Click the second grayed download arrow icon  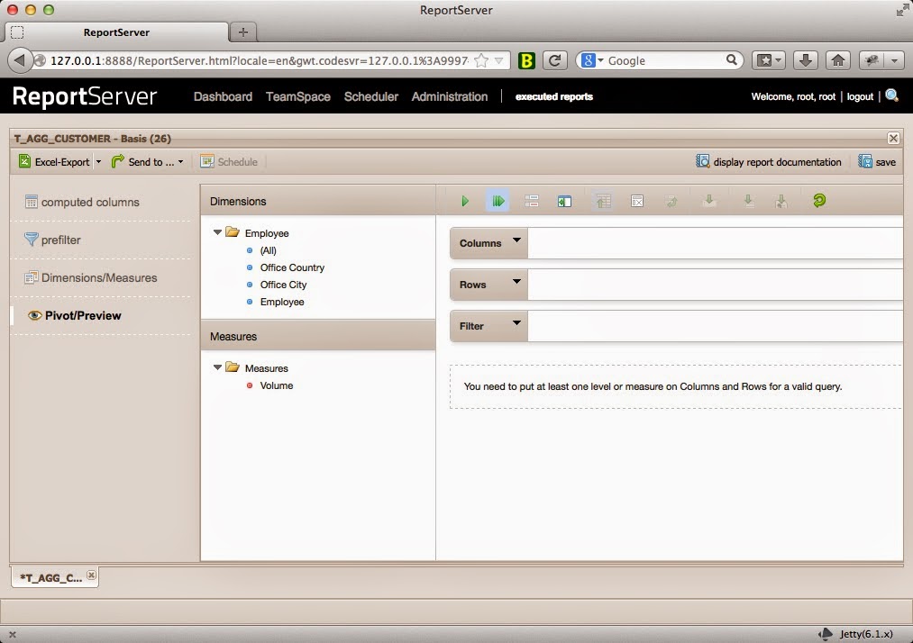[748, 202]
